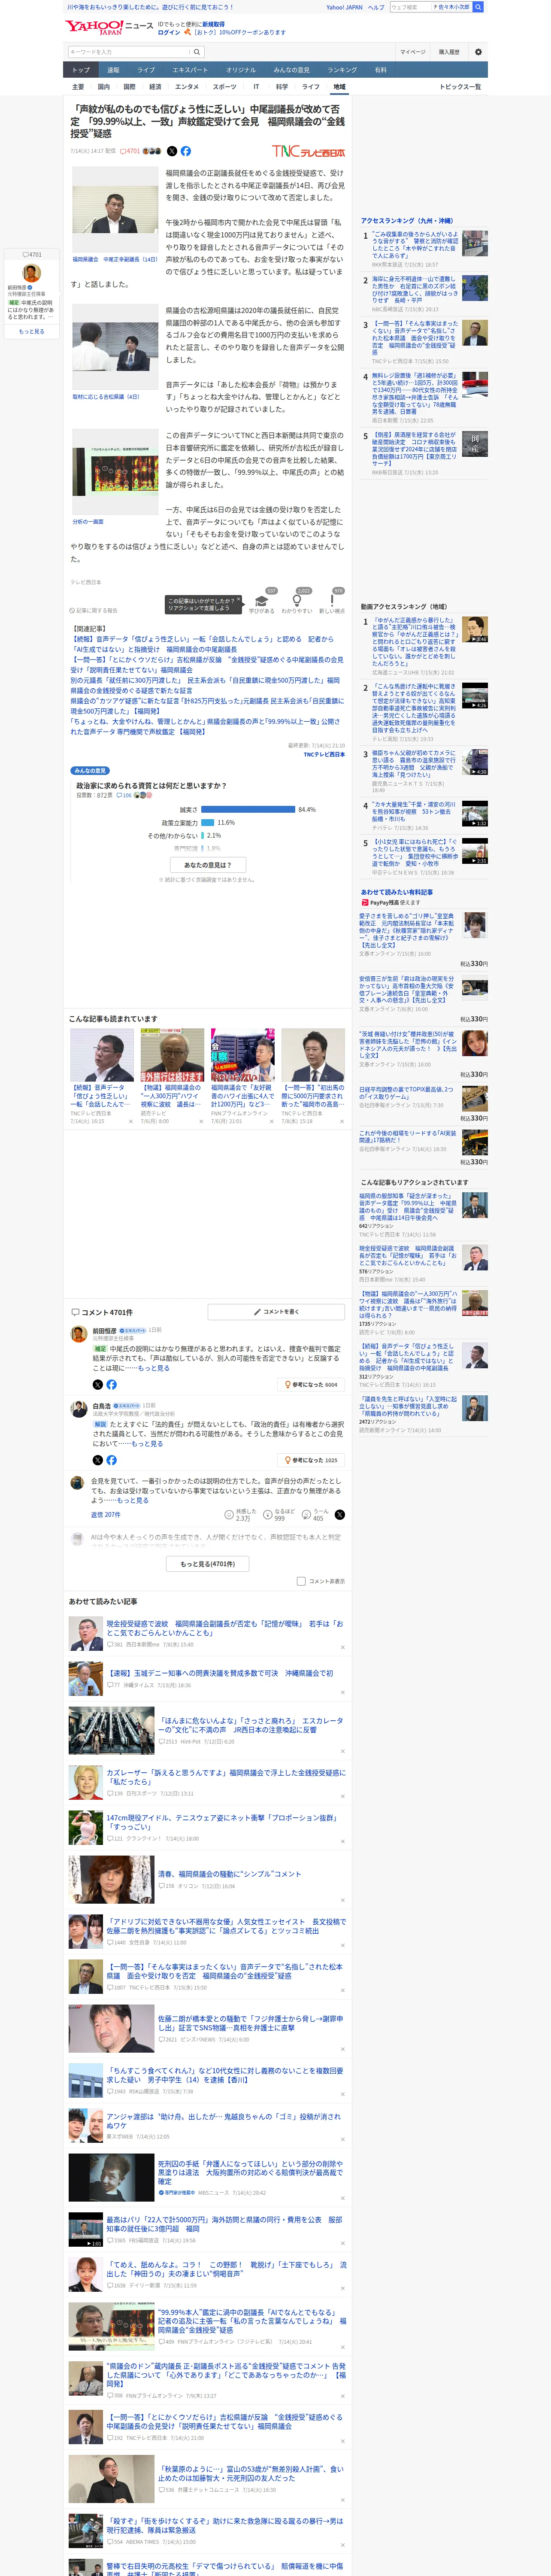Play the top-ranked video thumbnail, duration 3:46
The height and width of the screenshot is (2576, 551).
click(x=474, y=629)
